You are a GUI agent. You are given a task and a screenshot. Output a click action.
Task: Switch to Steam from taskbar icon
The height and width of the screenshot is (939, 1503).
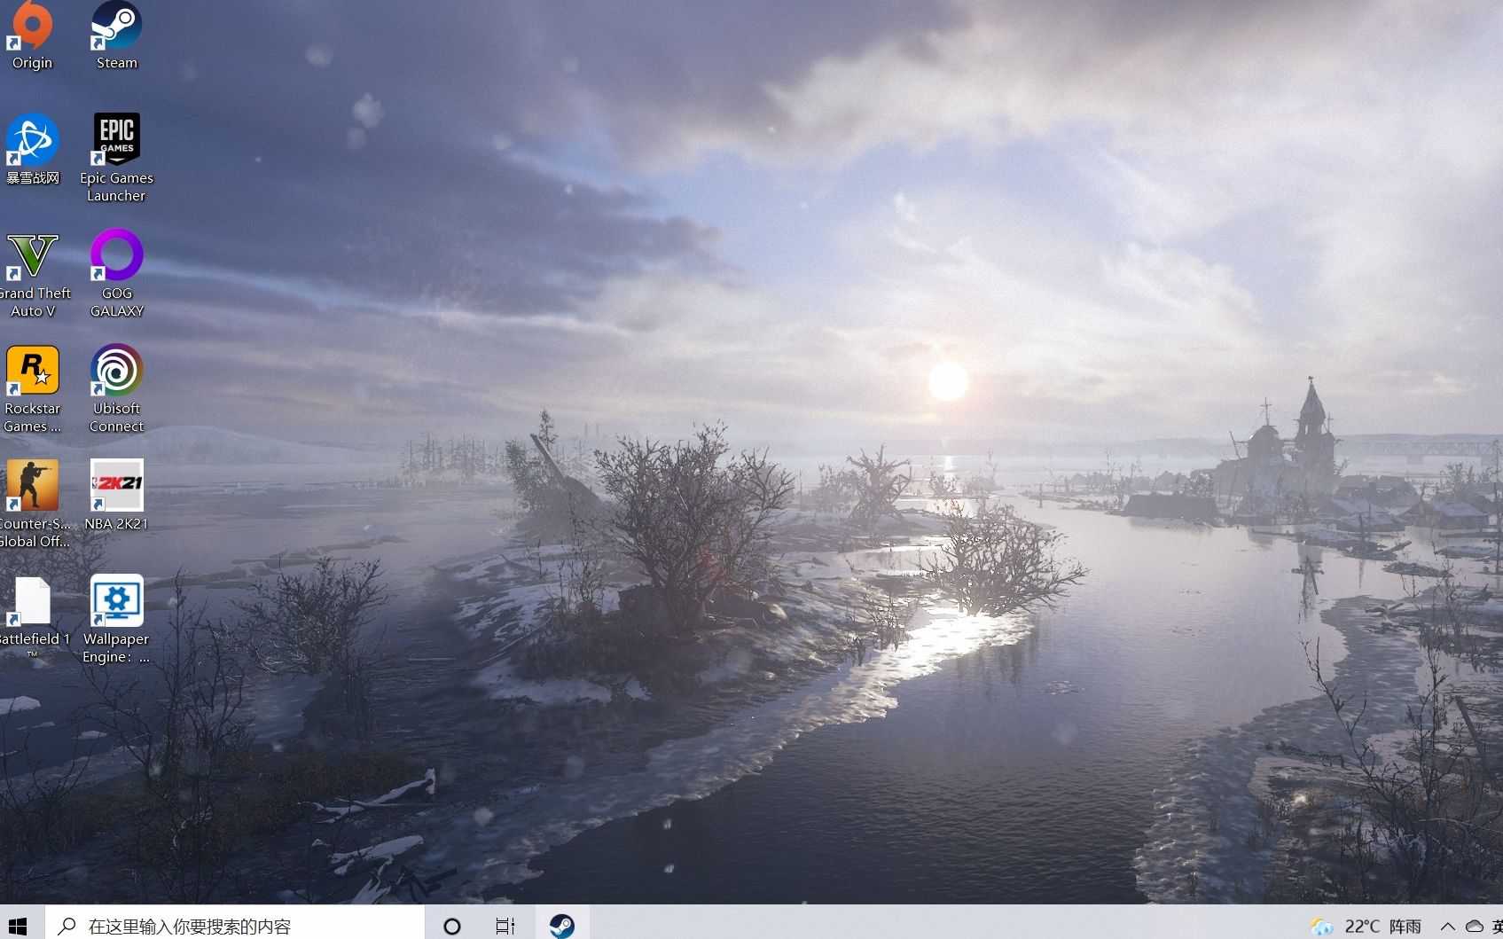[x=562, y=926]
